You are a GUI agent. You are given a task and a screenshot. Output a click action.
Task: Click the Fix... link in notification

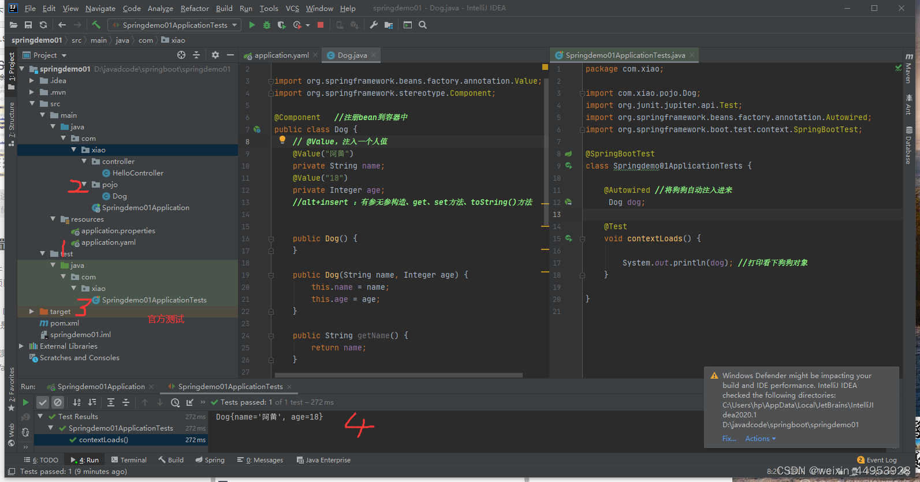(x=729, y=439)
